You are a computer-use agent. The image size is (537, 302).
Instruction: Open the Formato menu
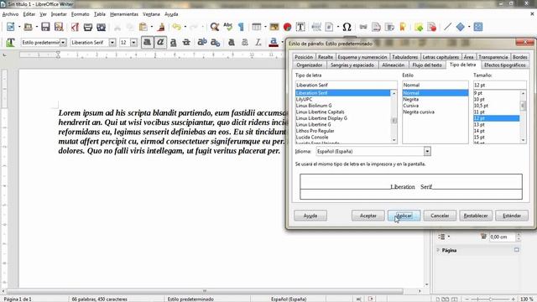(81, 14)
